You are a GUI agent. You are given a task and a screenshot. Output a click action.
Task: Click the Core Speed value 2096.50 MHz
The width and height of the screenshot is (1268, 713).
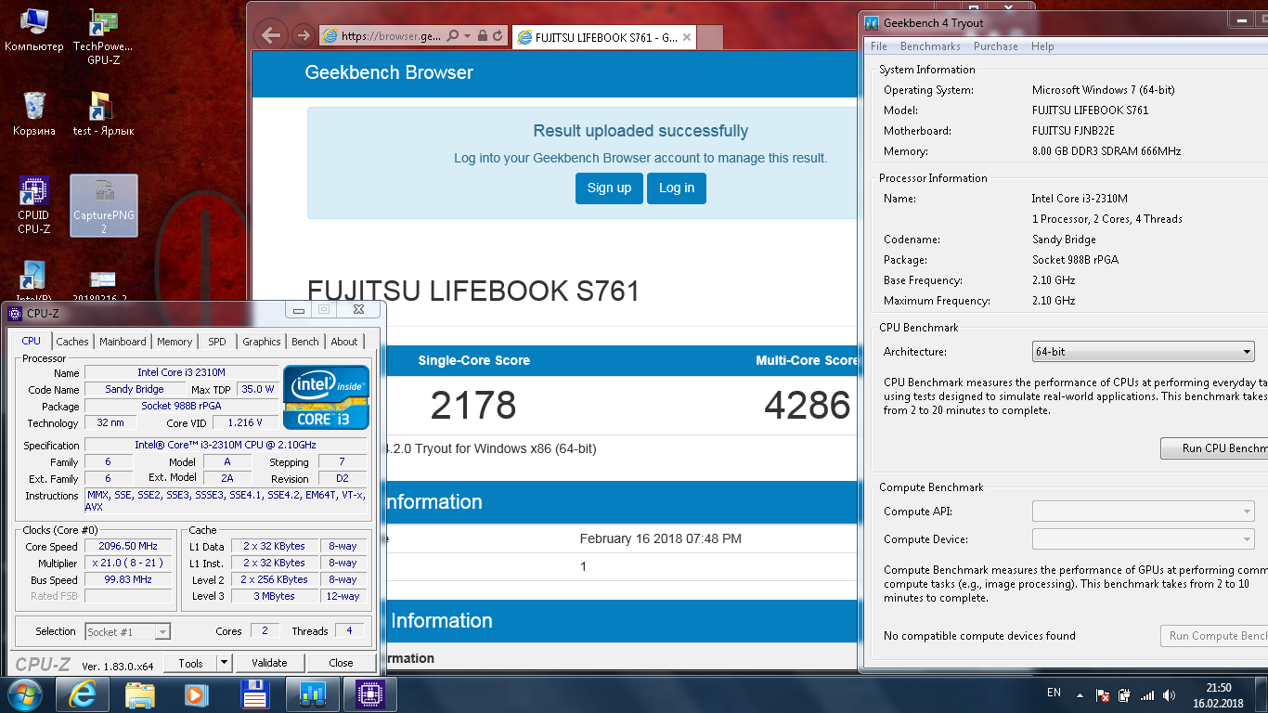click(127, 547)
